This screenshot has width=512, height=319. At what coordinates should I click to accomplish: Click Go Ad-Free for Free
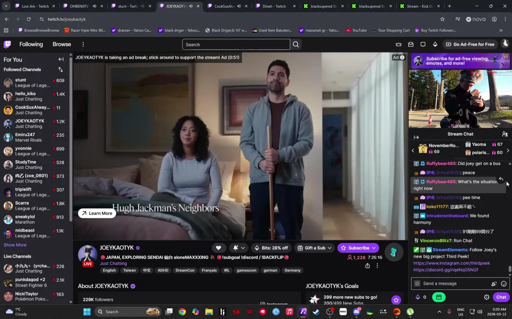point(470,44)
